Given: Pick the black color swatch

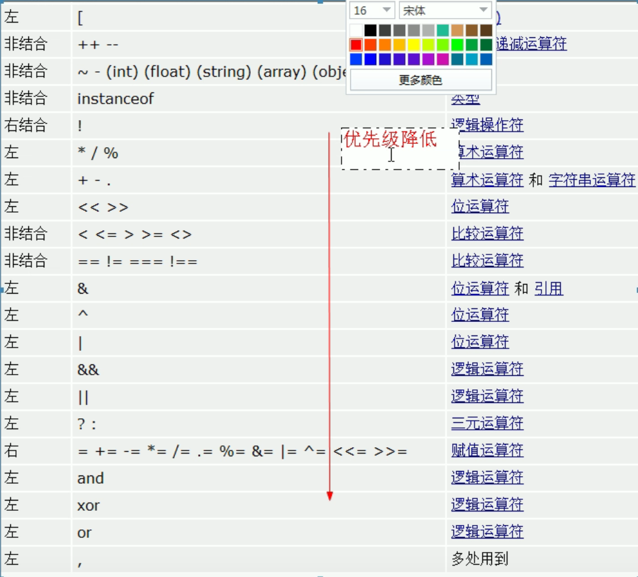Looking at the screenshot, I should (x=370, y=30).
